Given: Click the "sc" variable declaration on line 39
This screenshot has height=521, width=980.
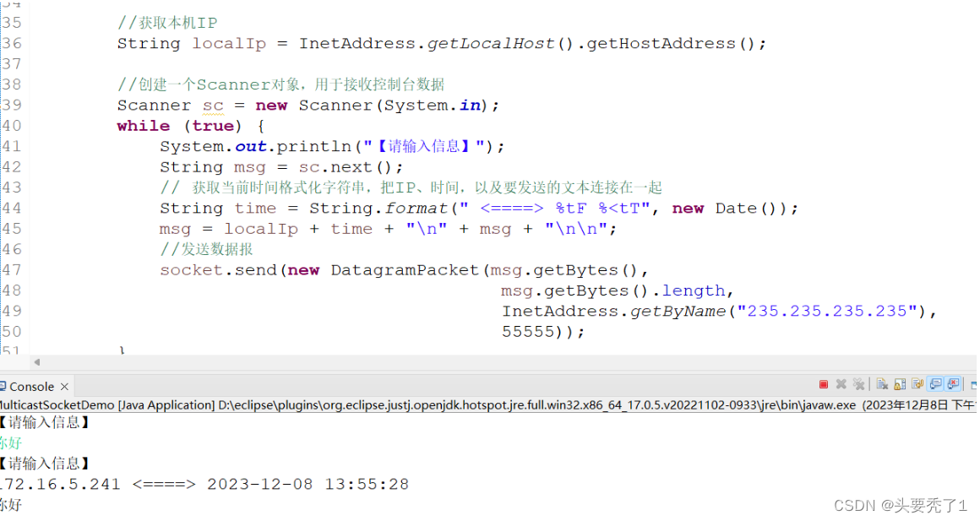Looking at the screenshot, I should click(x=213, y=106).
